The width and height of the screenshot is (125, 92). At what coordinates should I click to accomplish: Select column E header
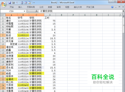click(x=61, y=15)
